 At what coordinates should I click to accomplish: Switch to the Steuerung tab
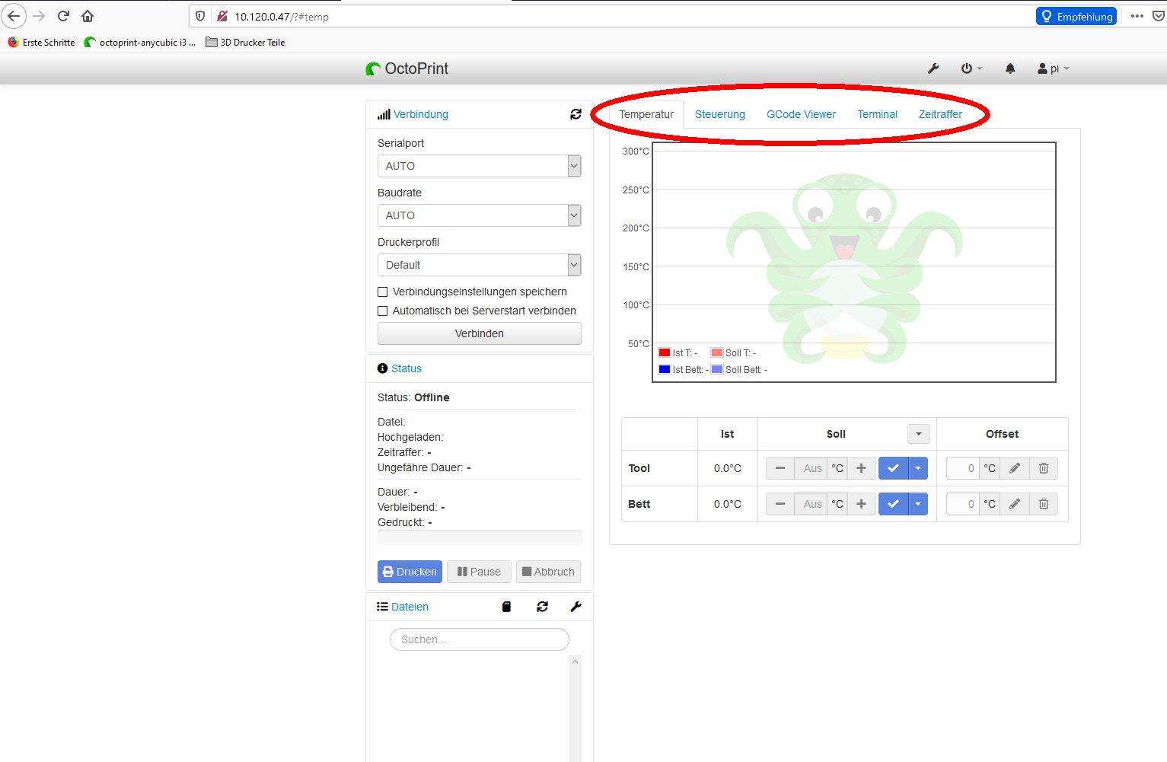click(x=719, y=114)
